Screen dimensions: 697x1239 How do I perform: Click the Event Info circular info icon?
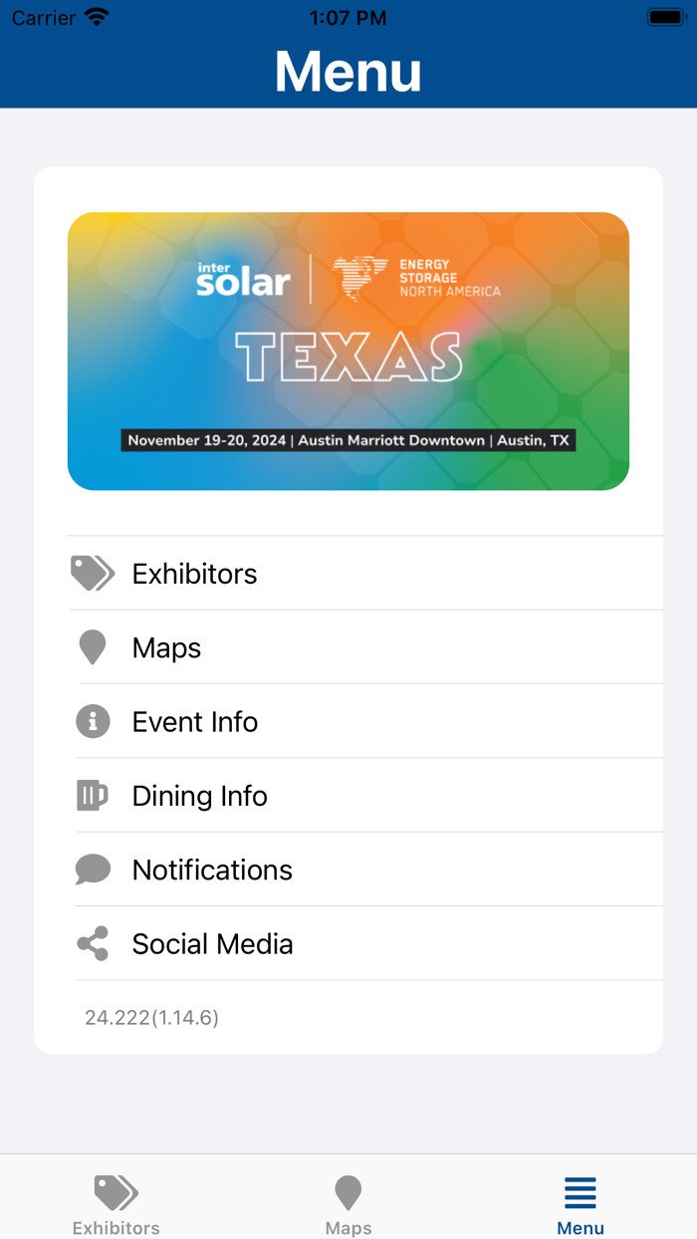(92, 721)
